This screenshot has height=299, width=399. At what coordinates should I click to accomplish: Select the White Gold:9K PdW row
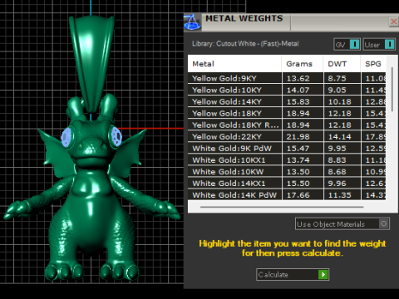tap(287, 149)
